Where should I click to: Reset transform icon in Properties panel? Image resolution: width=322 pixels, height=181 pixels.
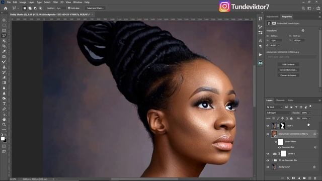[x=303, y=31]
